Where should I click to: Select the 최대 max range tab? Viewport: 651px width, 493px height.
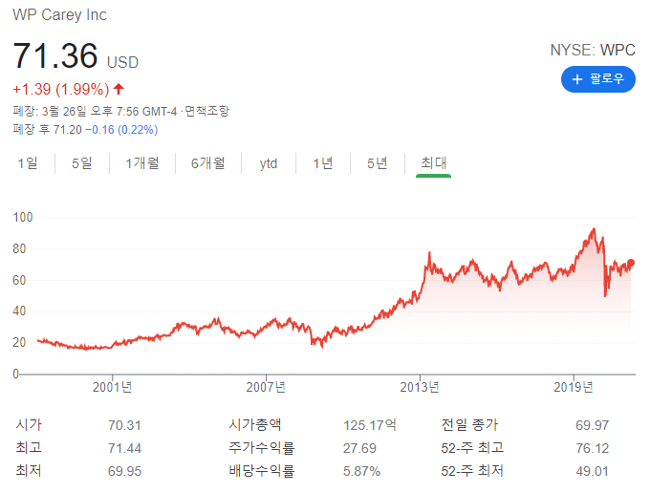433,163
